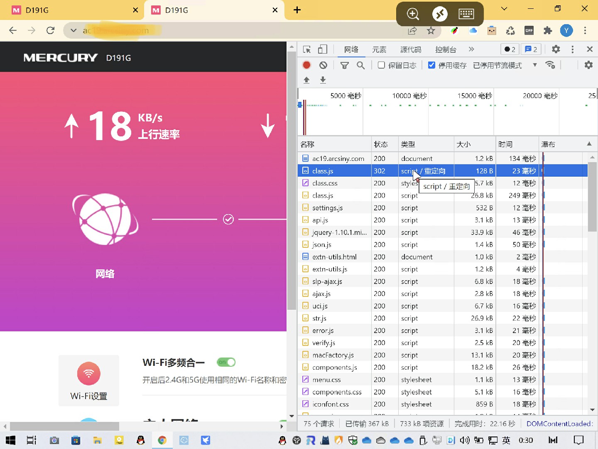Toggle the device toolbar icon

323,49
